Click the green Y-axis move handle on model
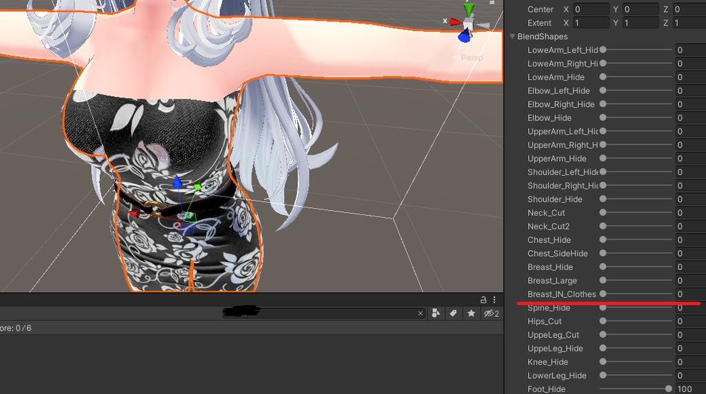 [197, 187]
